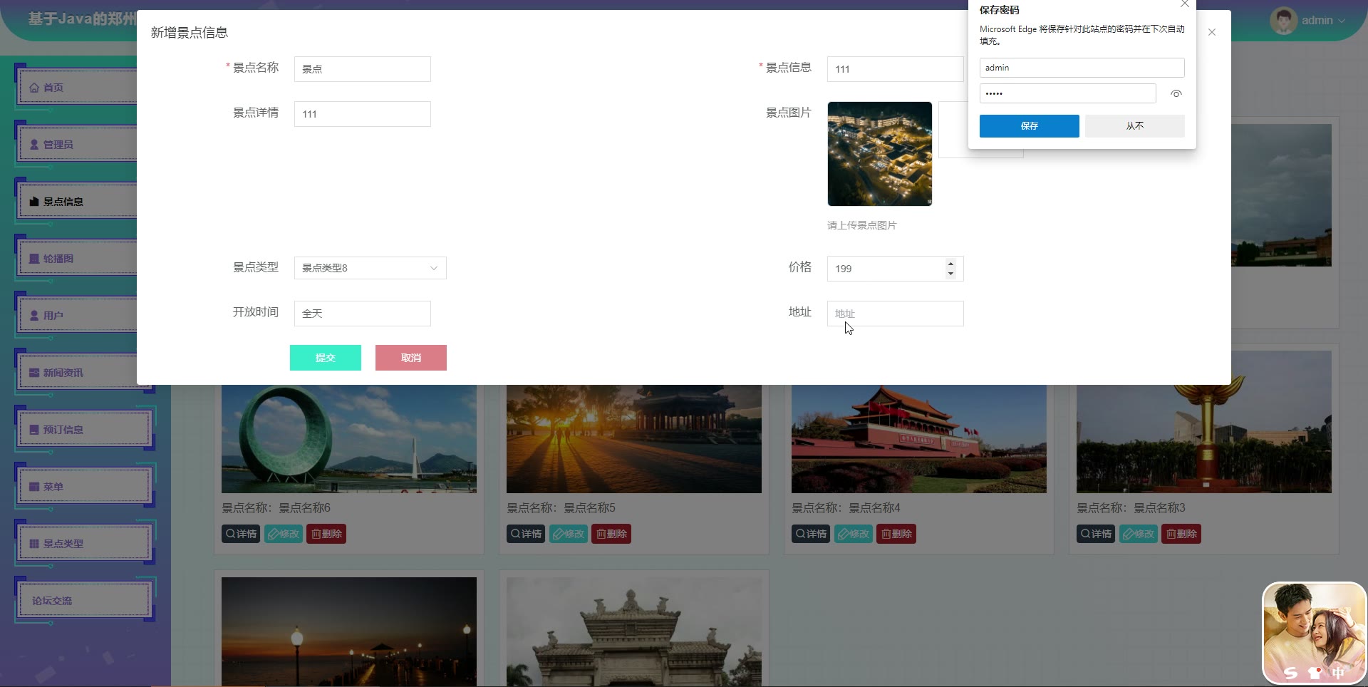Click the user icon beside 用户
Screen dimensions: 1368x687
(x=34, y=316)
